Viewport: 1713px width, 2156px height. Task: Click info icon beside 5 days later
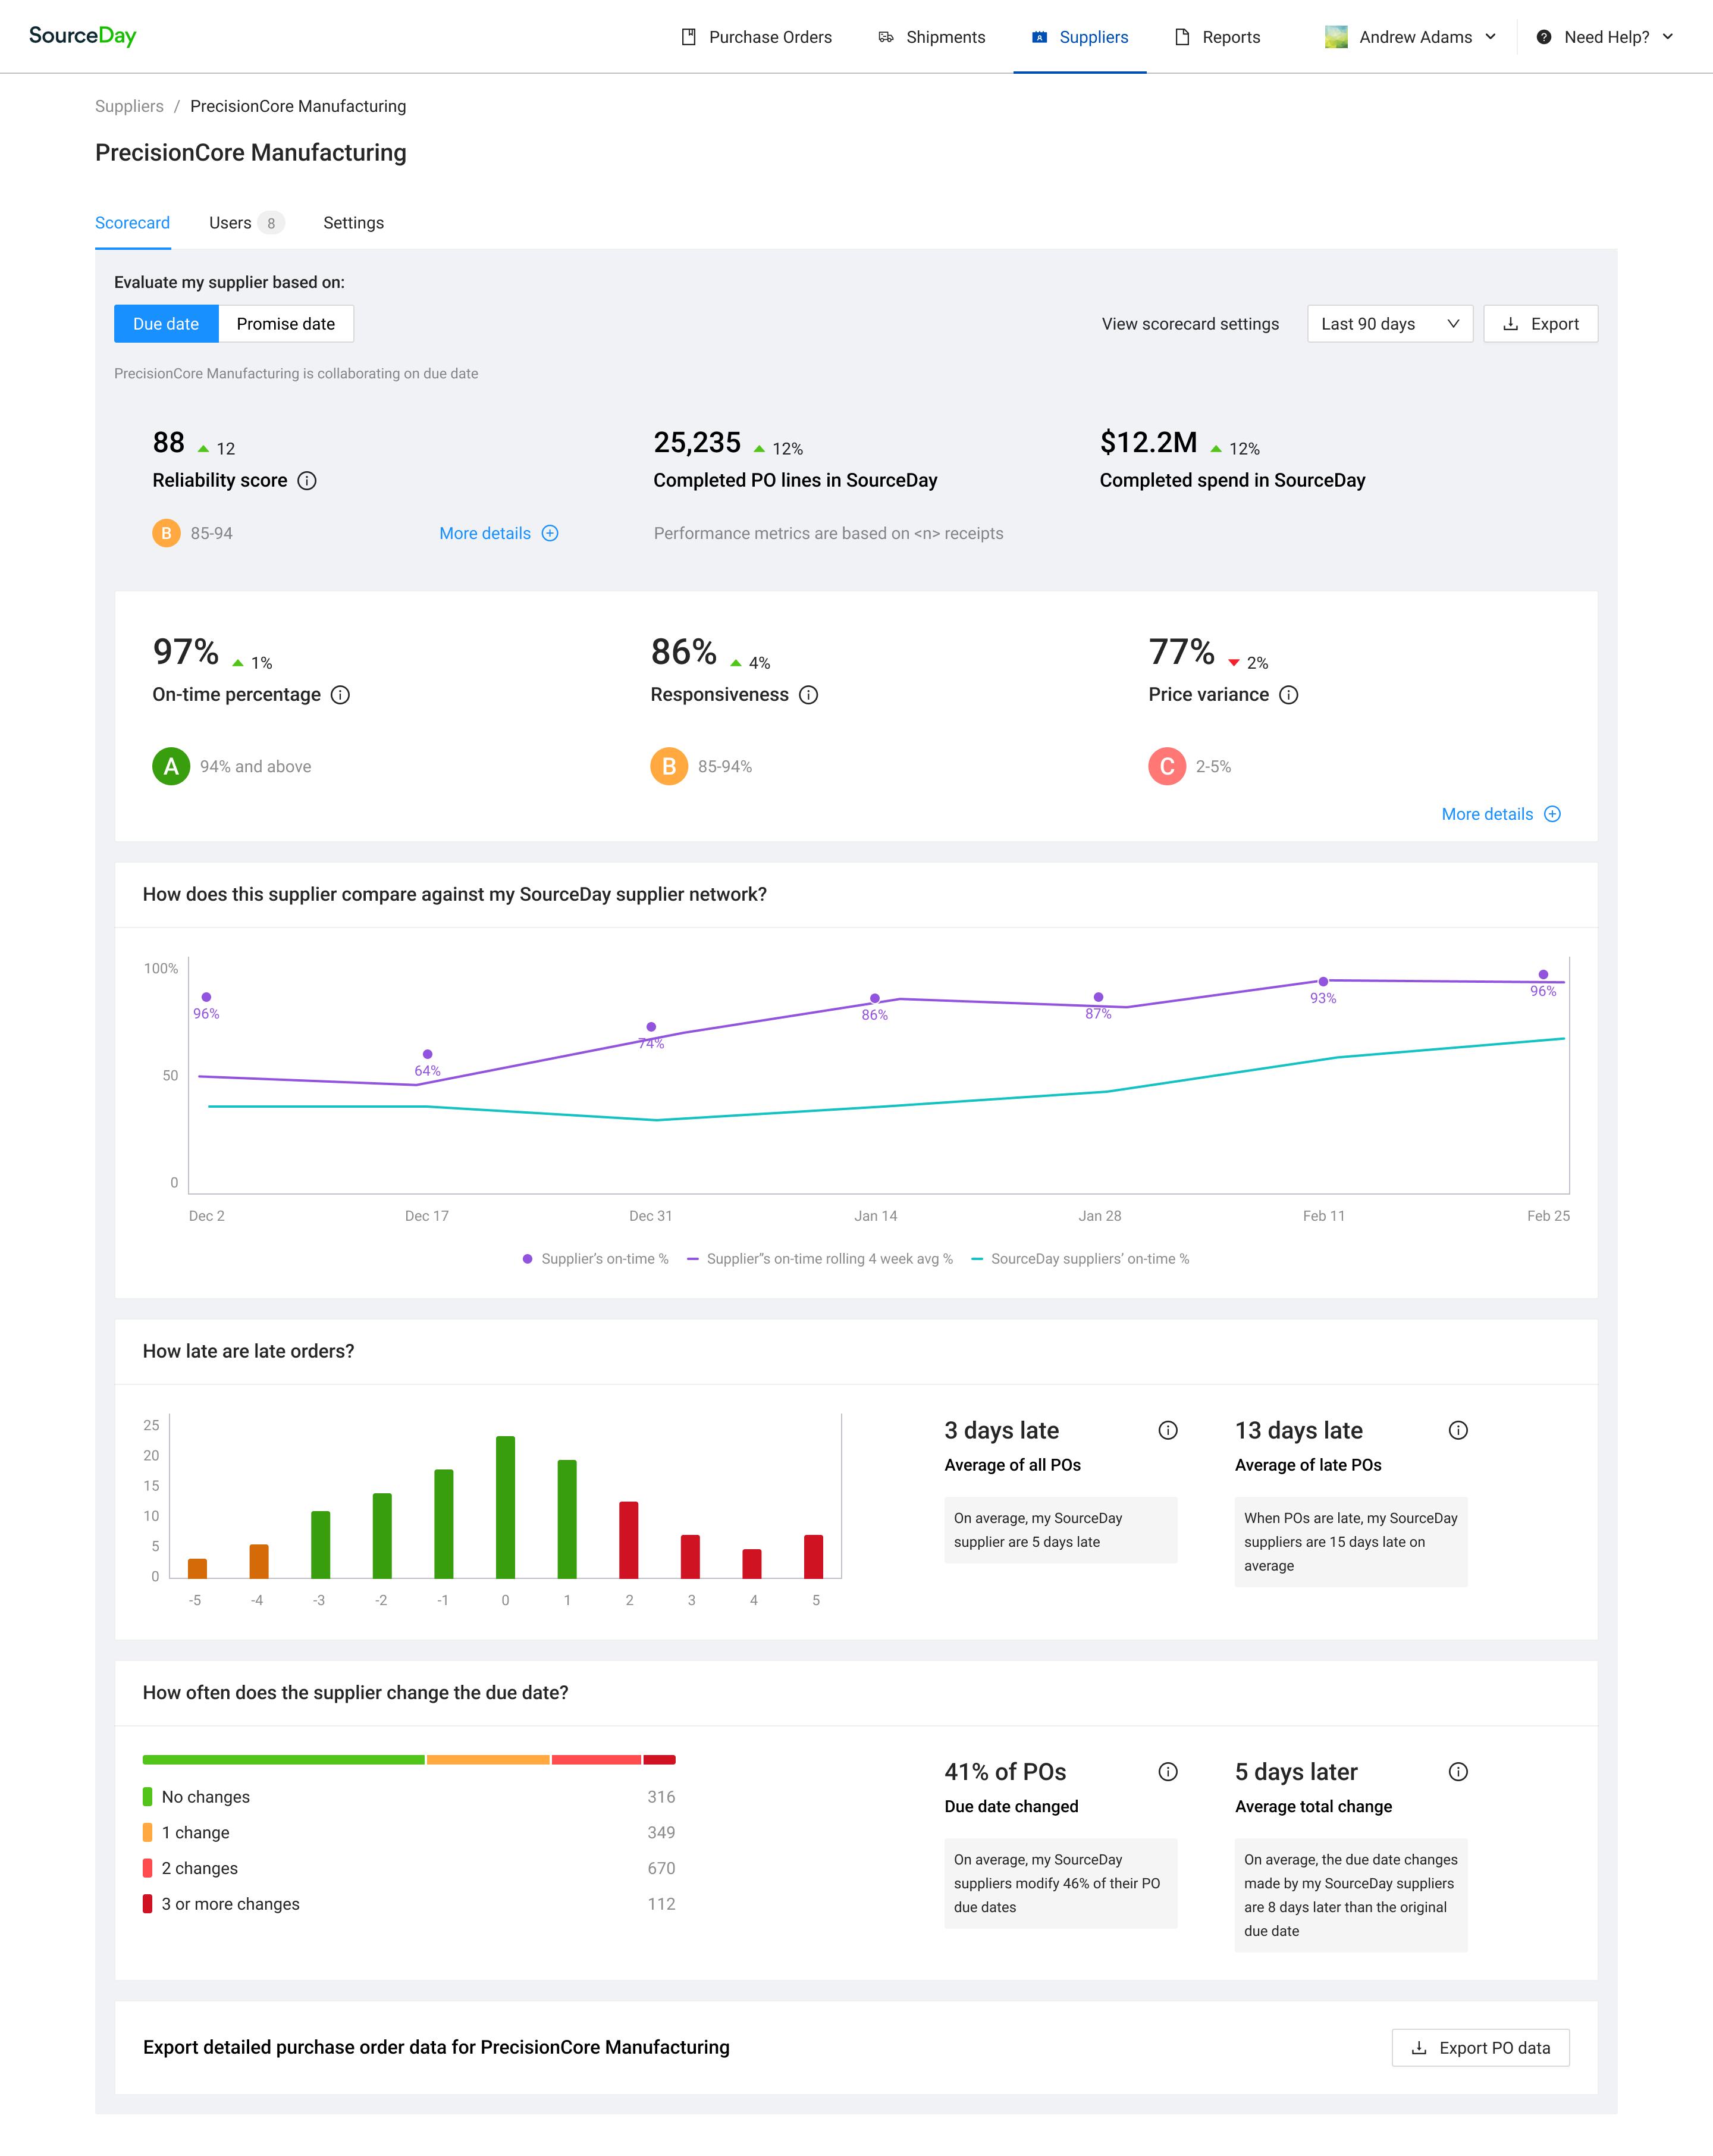1457,1772
